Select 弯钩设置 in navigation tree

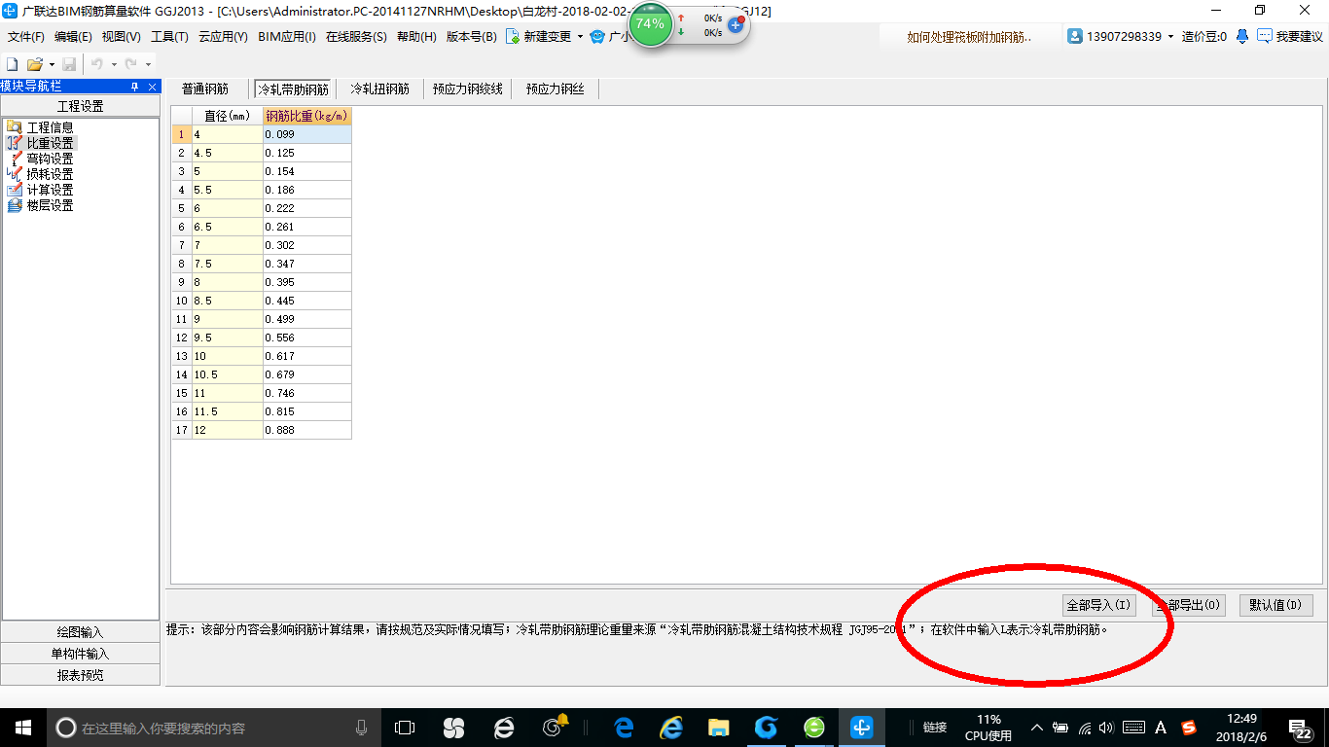50,159
